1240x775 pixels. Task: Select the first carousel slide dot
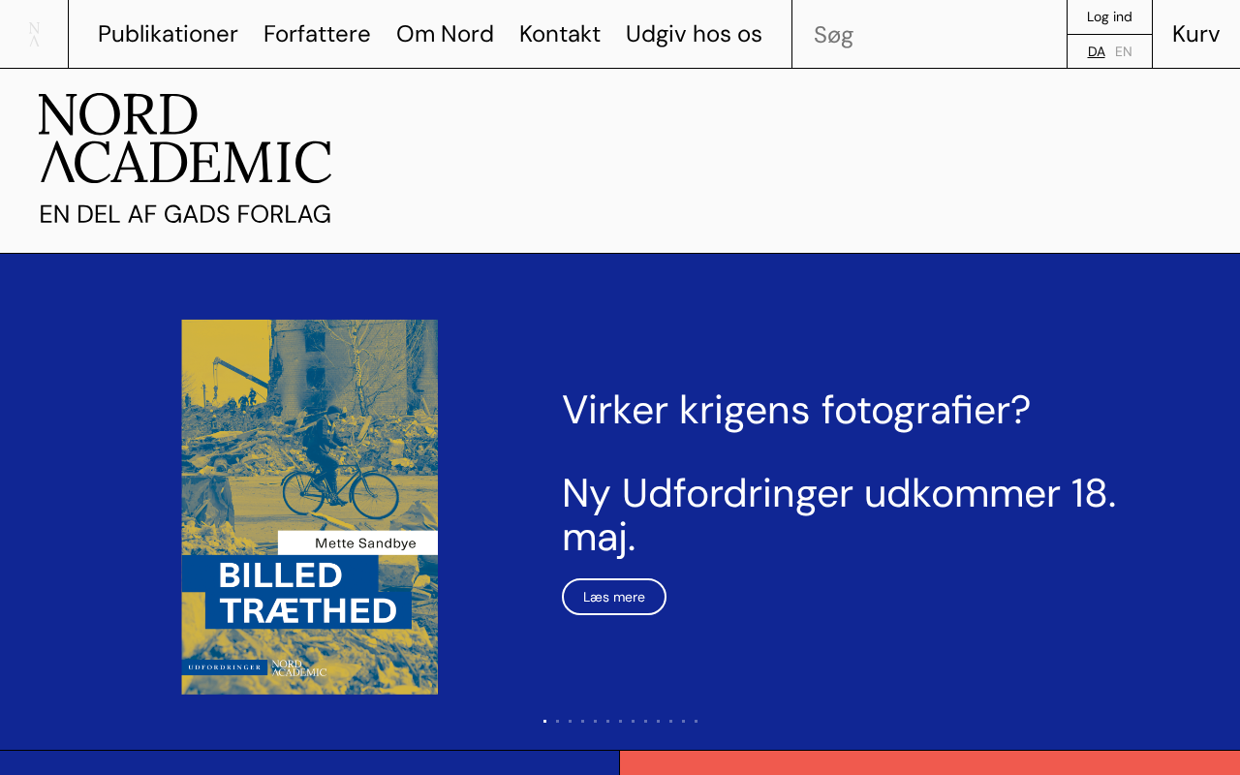[544, 721]
